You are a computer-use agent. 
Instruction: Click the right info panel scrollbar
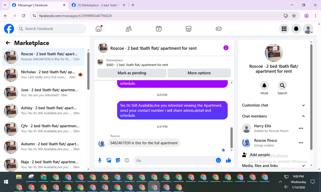pyautogui.click(x=311, y=97)
